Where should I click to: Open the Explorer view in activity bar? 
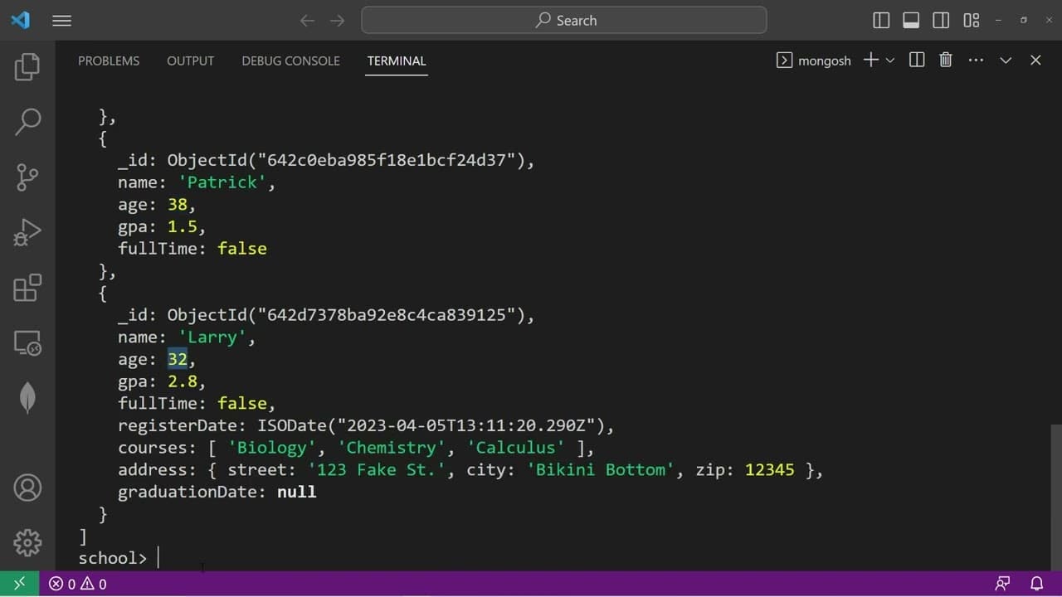click(x=27, y=67)
